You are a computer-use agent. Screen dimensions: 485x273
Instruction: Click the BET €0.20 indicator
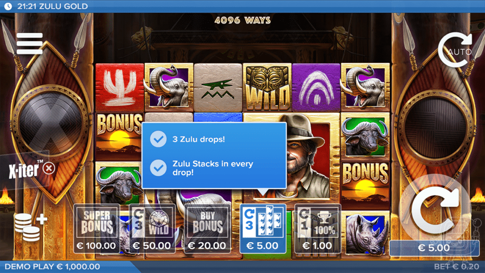click(x=457, y=266)
